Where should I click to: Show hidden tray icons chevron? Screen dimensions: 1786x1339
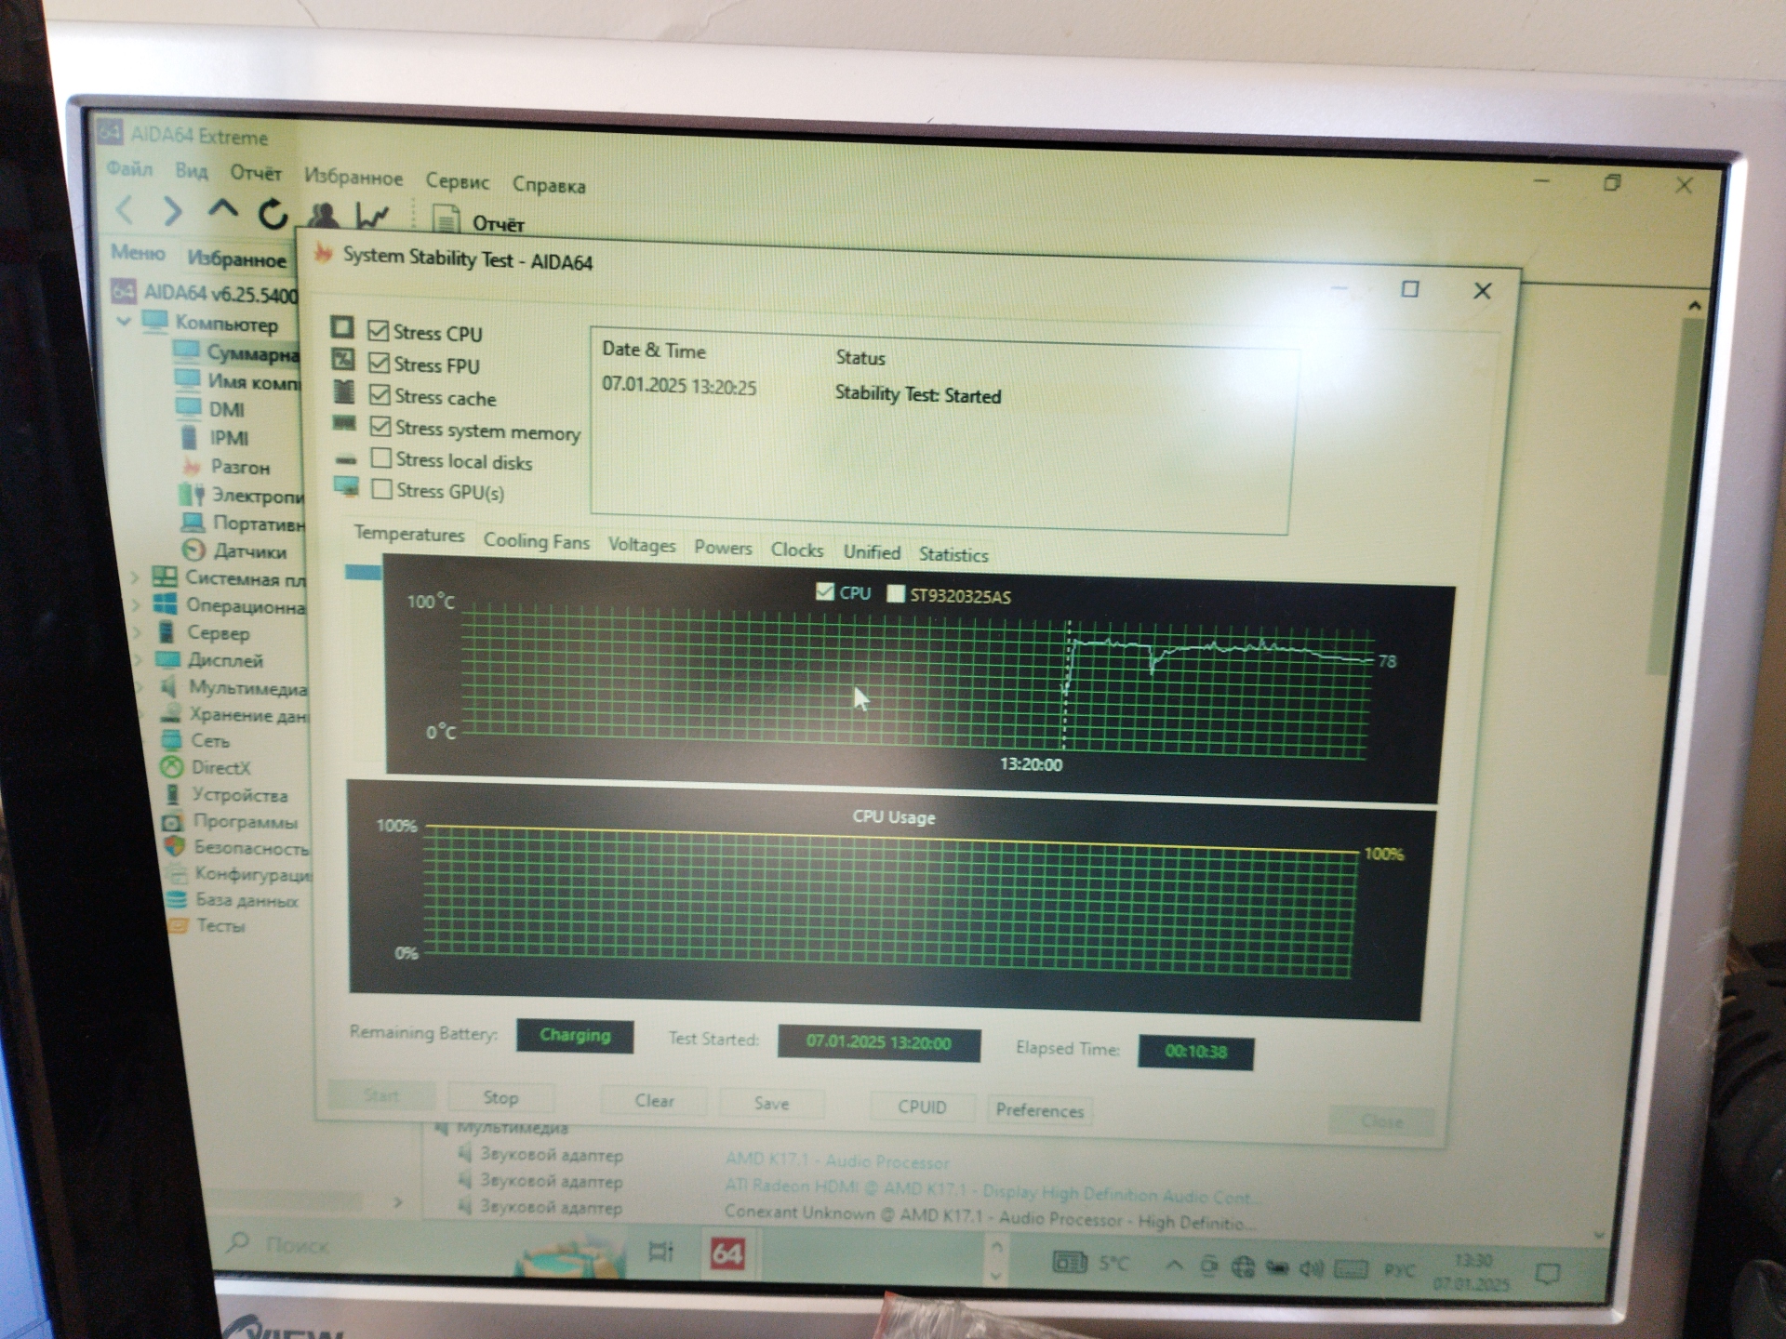pyautogui.click(x=1174, y=1266)
